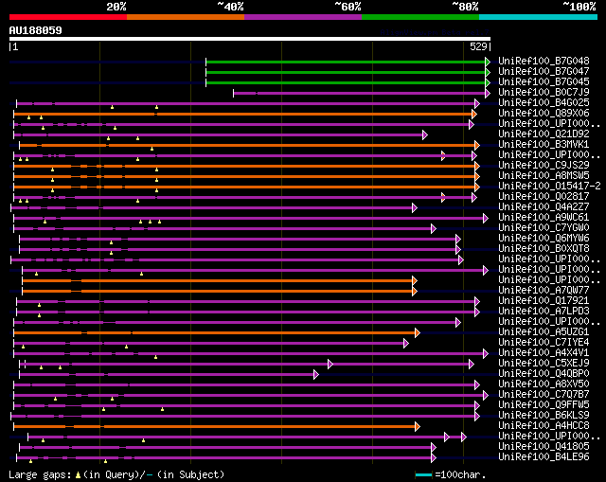Screen dimensions: 606x482
Task: Select the UniRef100_O15417-2 label
Action: point(549,187)
